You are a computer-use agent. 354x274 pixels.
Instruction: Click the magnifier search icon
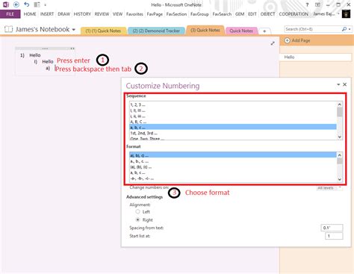click(x=344, y=29)
